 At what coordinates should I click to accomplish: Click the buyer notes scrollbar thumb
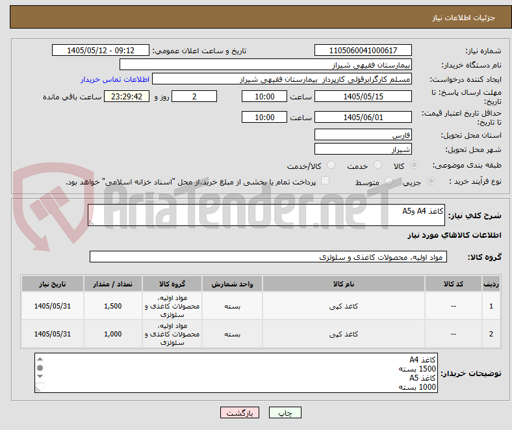pos(40,368)
